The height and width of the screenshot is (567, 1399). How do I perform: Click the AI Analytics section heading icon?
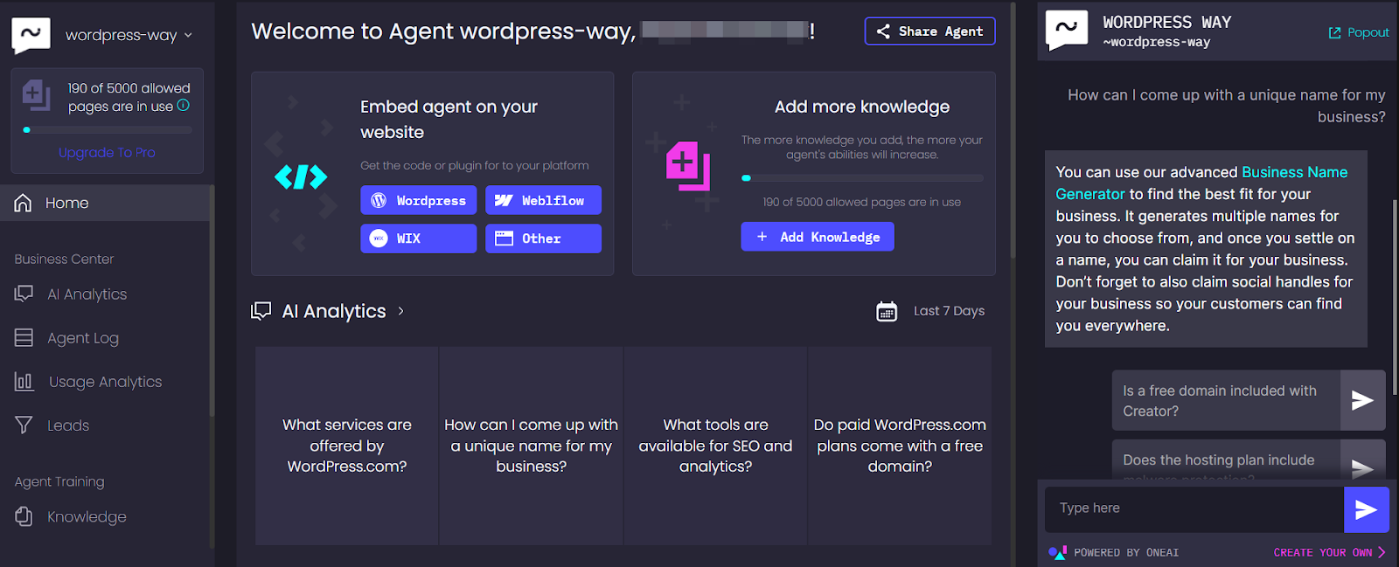[261, 311]
